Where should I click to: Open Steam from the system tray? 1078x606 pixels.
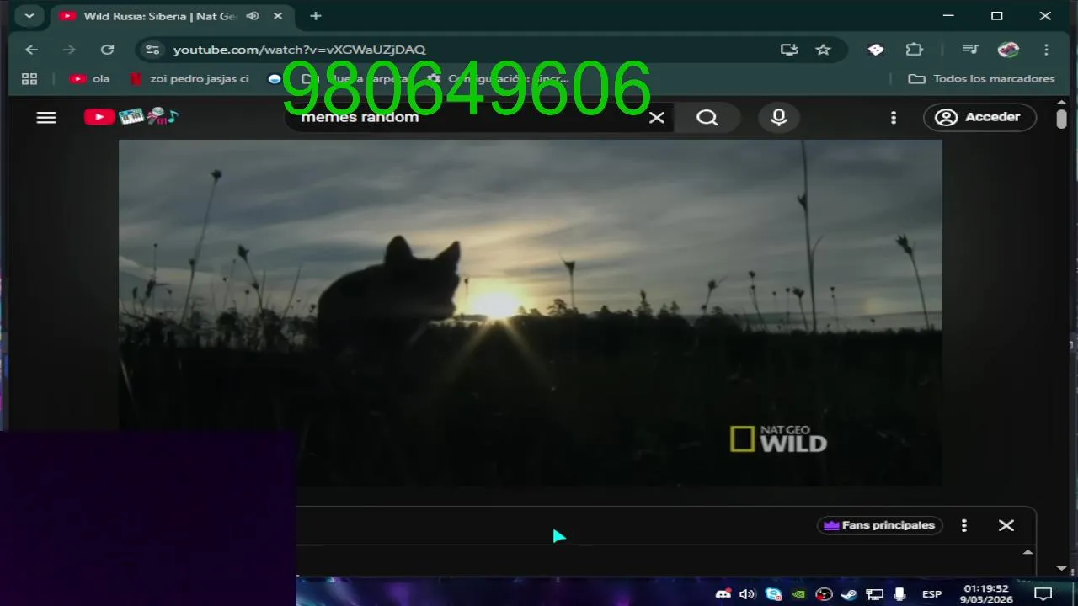pyautogui.click(x=849, y=594)
